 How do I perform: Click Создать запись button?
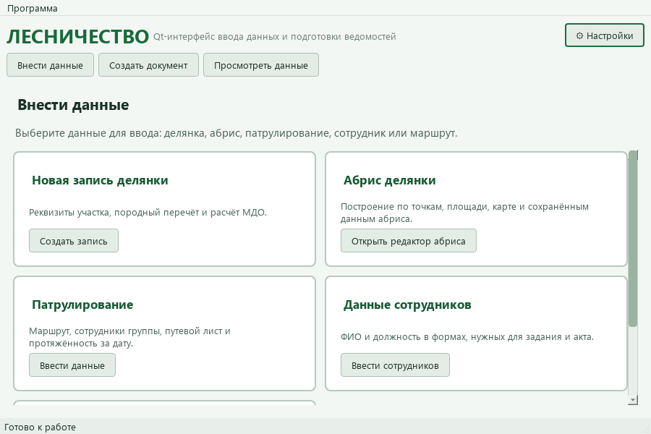[74, 241]
